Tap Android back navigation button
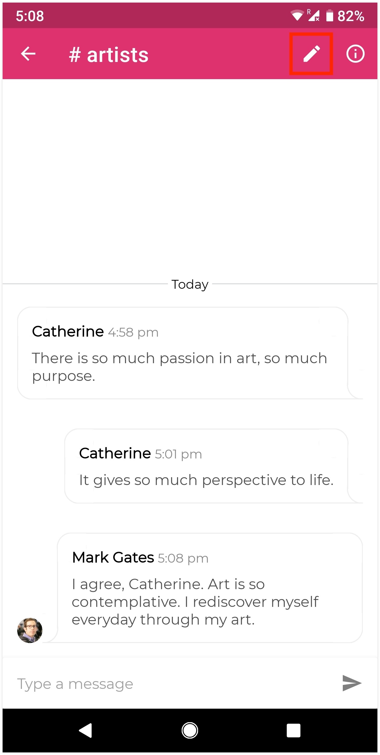 tap(86, 730)
